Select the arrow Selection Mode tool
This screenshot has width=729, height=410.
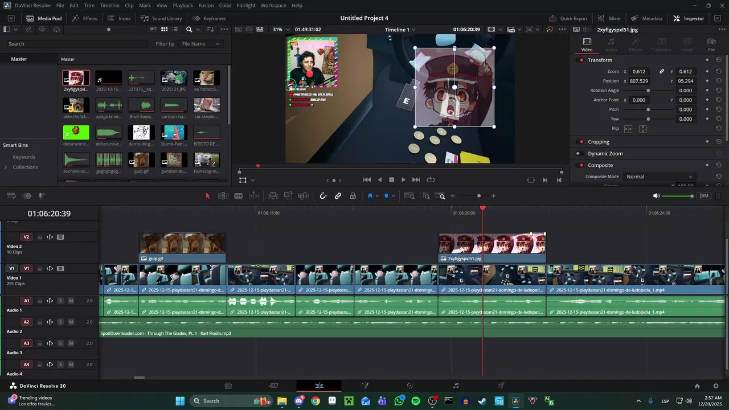[x=207, y=196]
